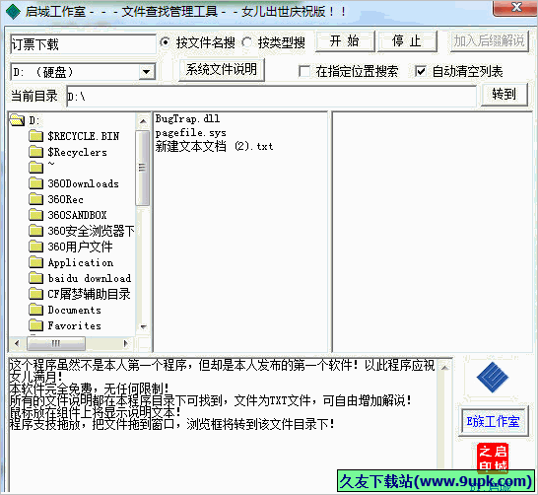
Task: Click folder tree scroll-up arrow
Action: tap(143, 121)
